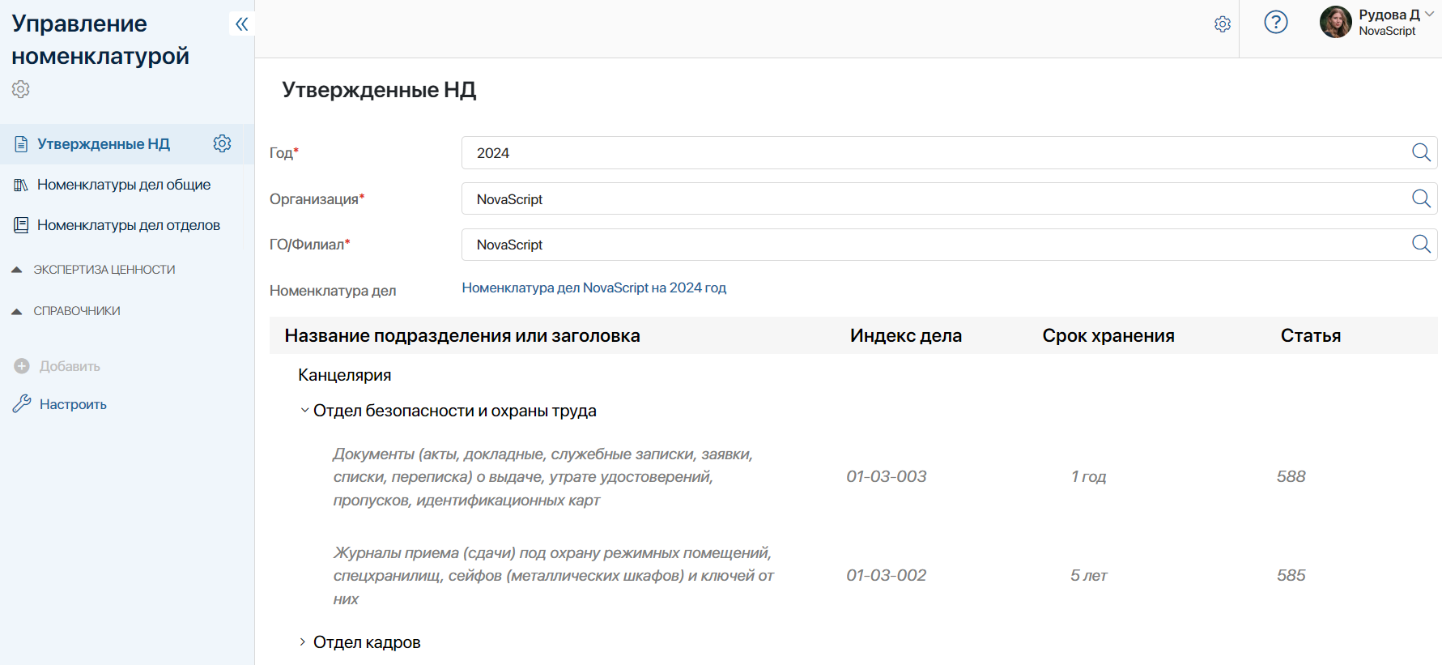The image size is (1442, 665).
Task: Click Настроить in the sidebar
Action: click(73, 404)
